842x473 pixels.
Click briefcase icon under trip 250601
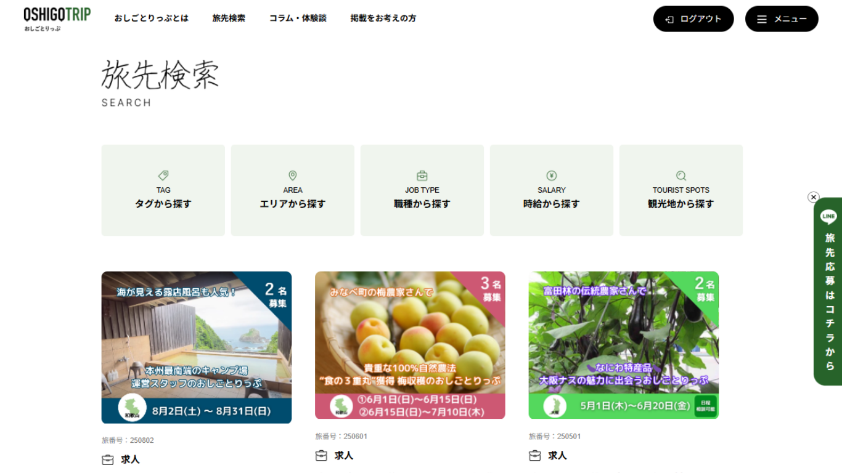[x=321, y=456]
